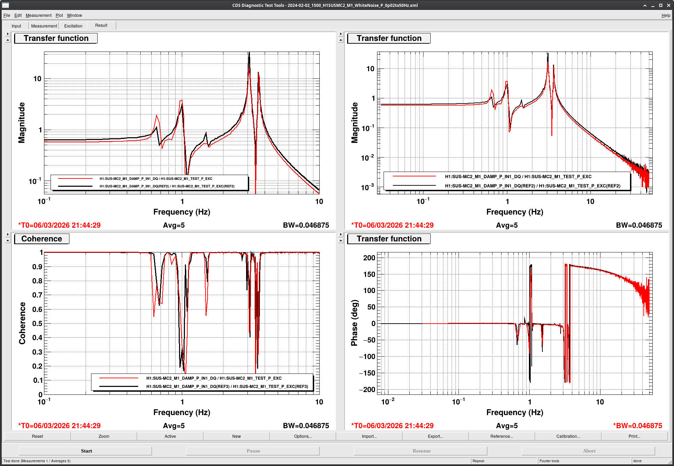Click right-arrow icon of top-left Transfer function plot

8,34
